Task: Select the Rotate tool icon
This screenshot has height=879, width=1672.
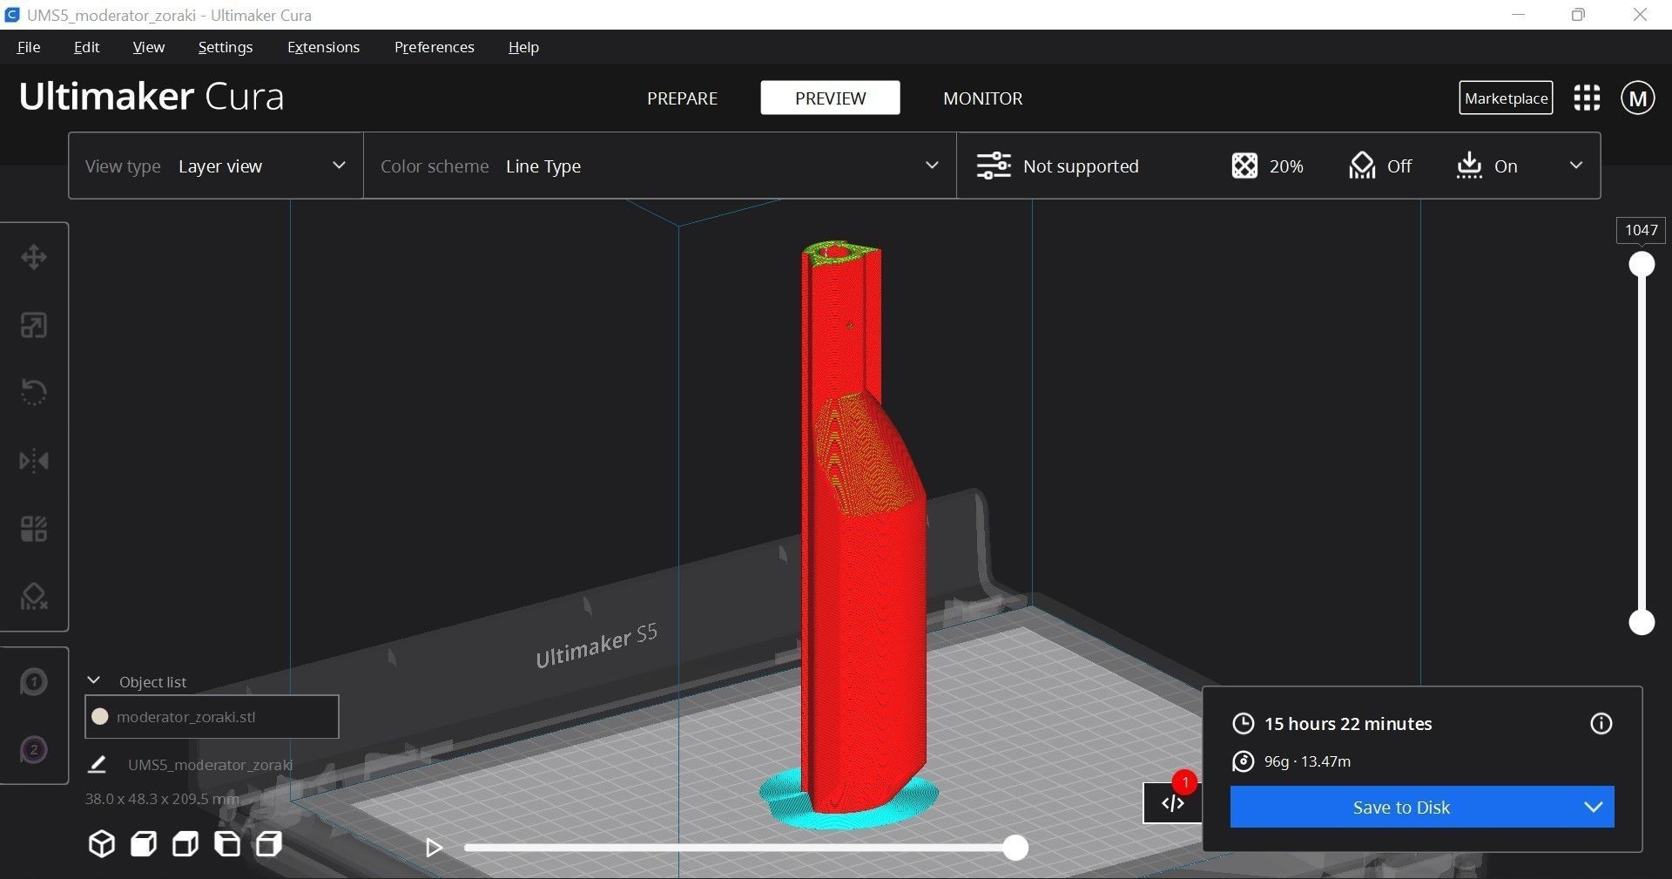Action: click(34, 392)
